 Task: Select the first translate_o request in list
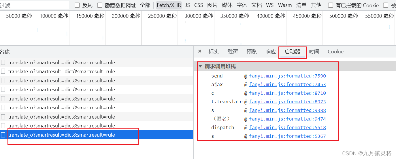click(x=97, y=62)
